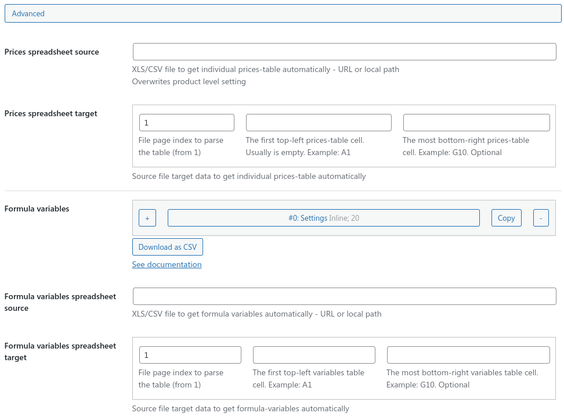
Task: Copy the #0 Settings formula variable
Action: tap(506, 218)
